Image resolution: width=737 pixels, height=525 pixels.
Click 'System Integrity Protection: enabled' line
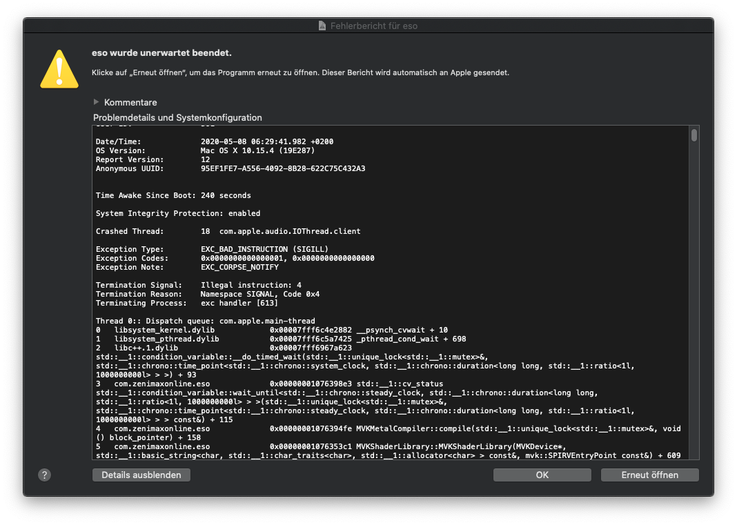point(178,213)
